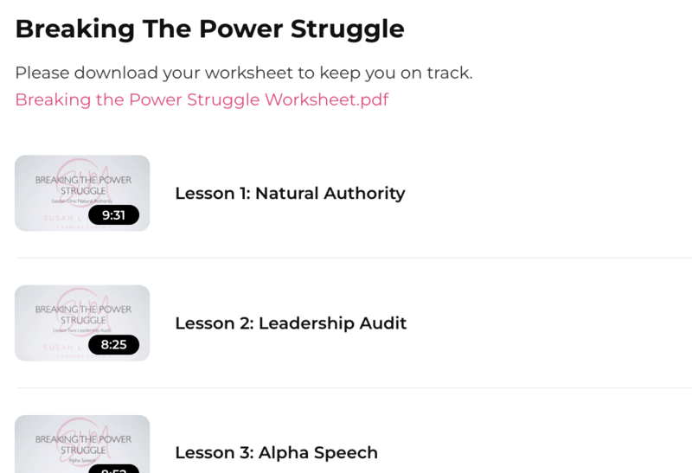692x473 pixels.
Task: Click the 9:31 duration badge
Action: coord(113,215)
